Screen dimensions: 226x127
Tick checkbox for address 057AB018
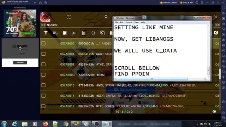click(x=43, y=106)
